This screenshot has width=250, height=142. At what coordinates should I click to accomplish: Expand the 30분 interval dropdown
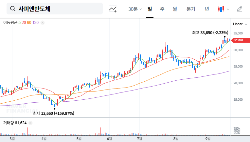coord(135,9)
